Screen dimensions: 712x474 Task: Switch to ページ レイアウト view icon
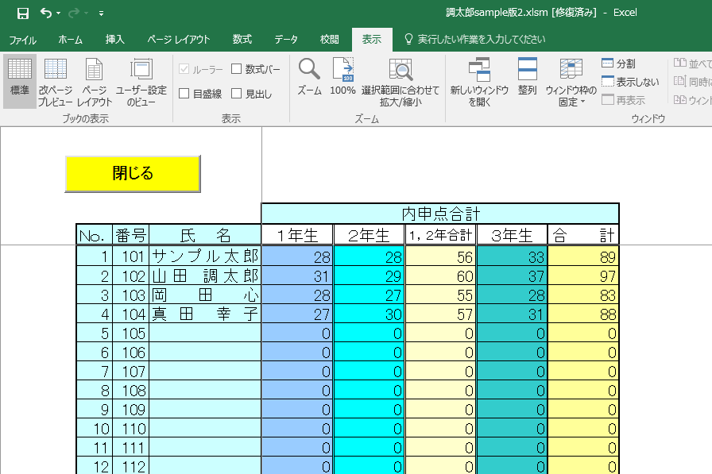click(95, 82)
